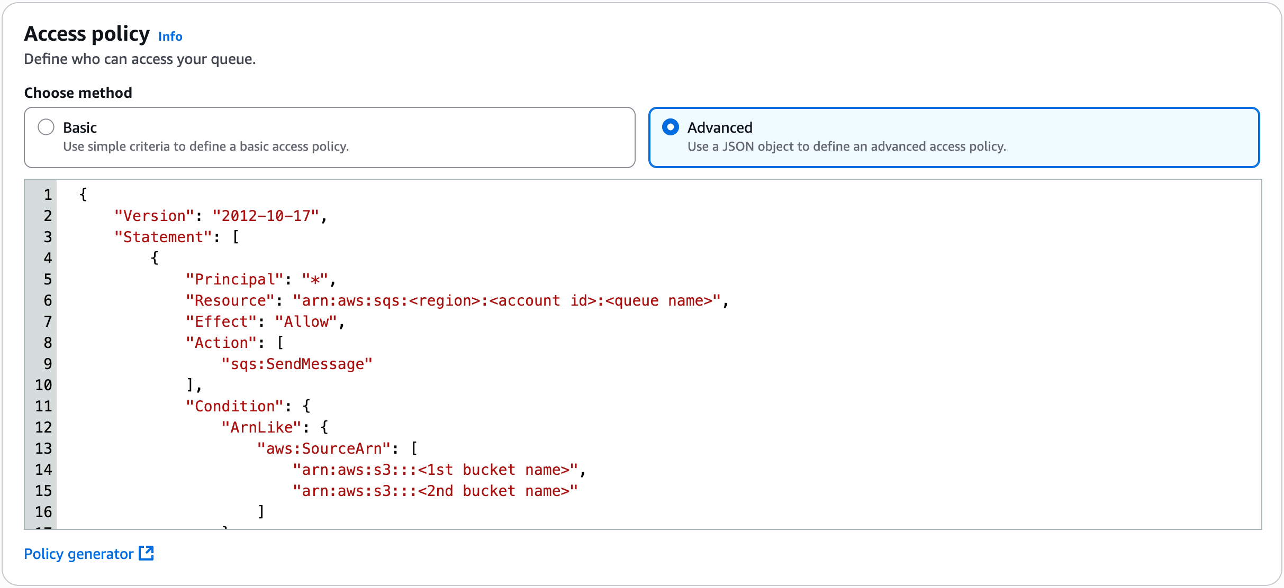Click the Principal wildcard value
Viewport: 1284px width, 588px height.
317,279
